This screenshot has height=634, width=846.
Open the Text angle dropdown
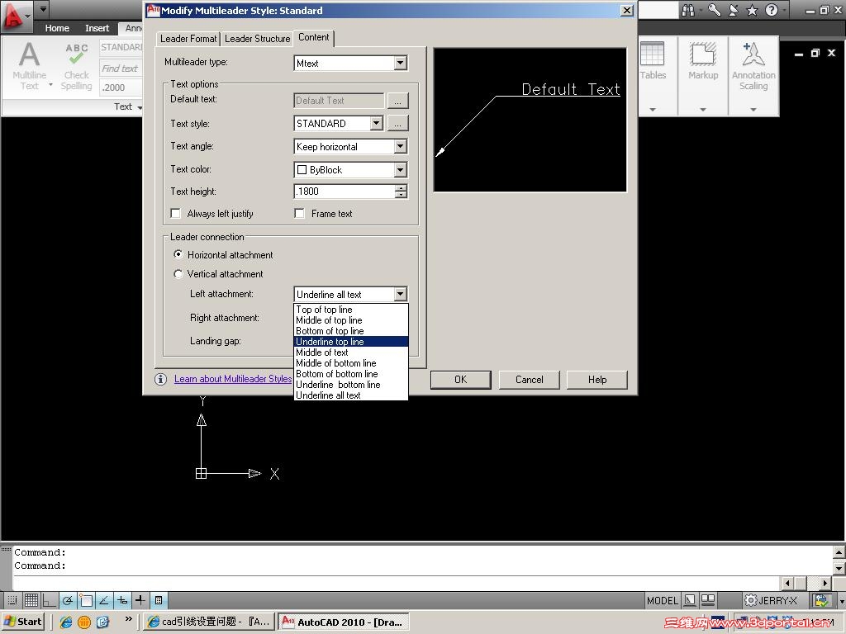click(x=400, y=147)
